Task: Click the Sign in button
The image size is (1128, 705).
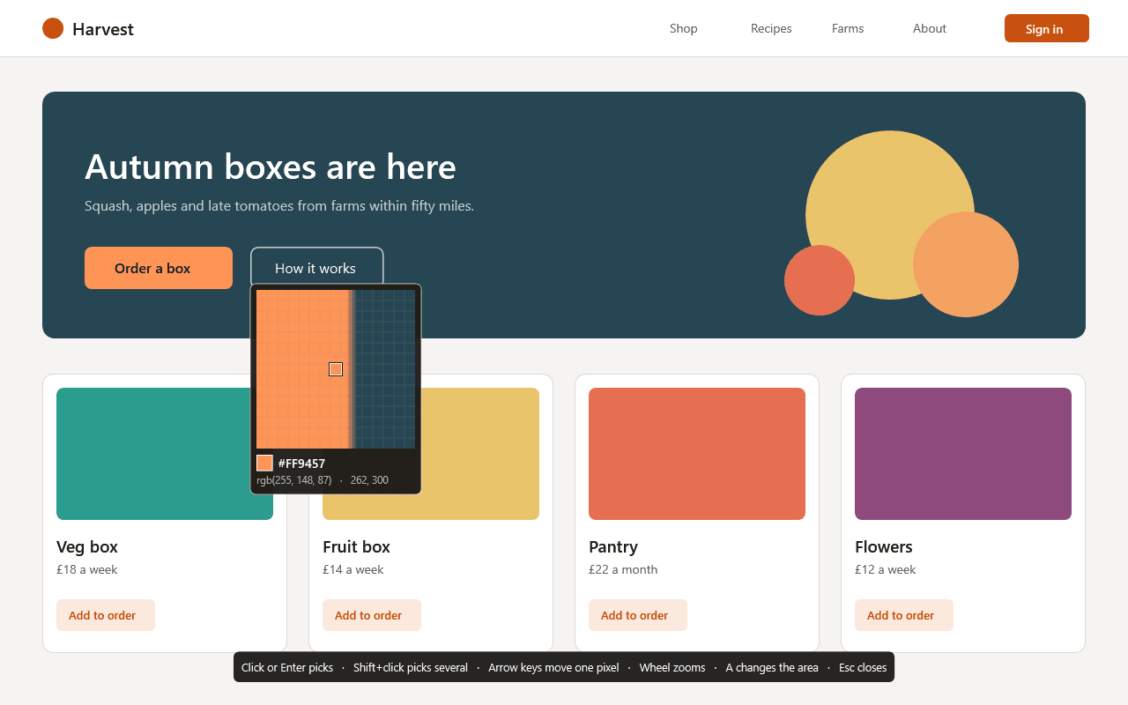Action: click(x=1047, y=28)
